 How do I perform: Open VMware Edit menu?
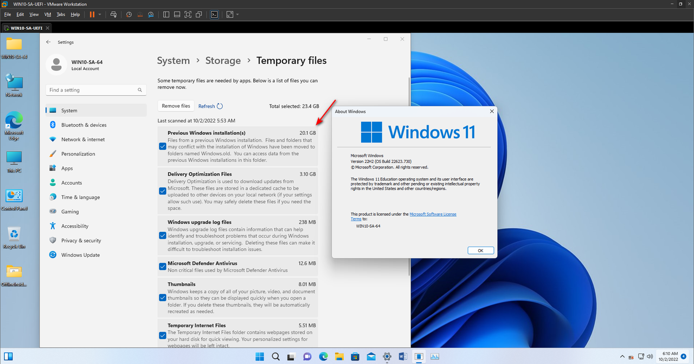pos(20,14)
